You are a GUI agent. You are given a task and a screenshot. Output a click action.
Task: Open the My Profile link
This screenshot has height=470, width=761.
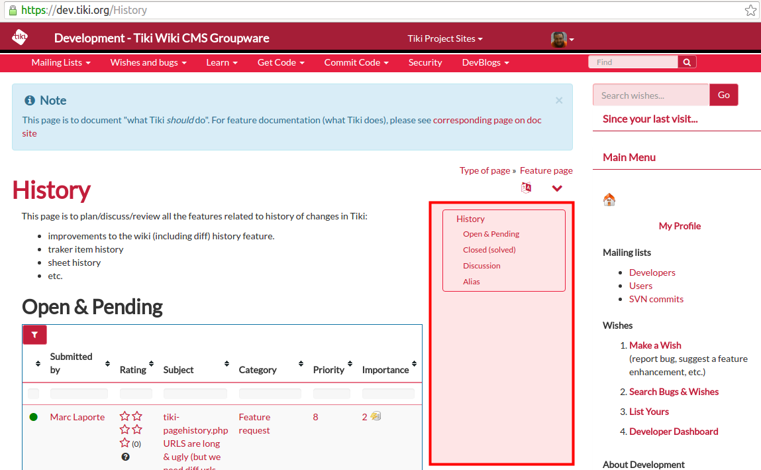680,226
